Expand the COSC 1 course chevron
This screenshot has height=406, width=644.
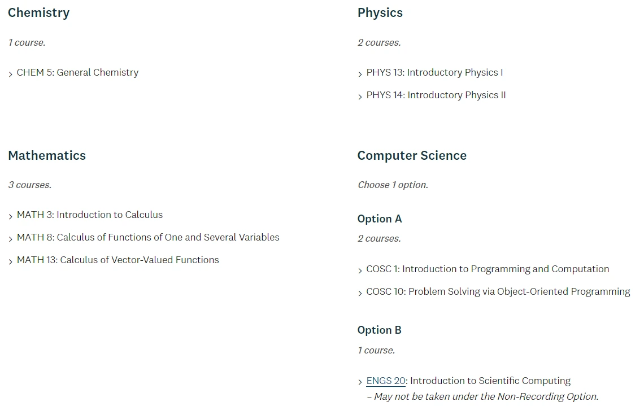coord(360,271)
